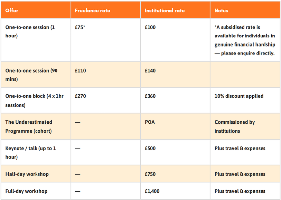Select the One-to-one block (4 x 1hr sessions) cell
This screenshot has width=281, height=200.
pyautogui.click(x=35, y=101)
